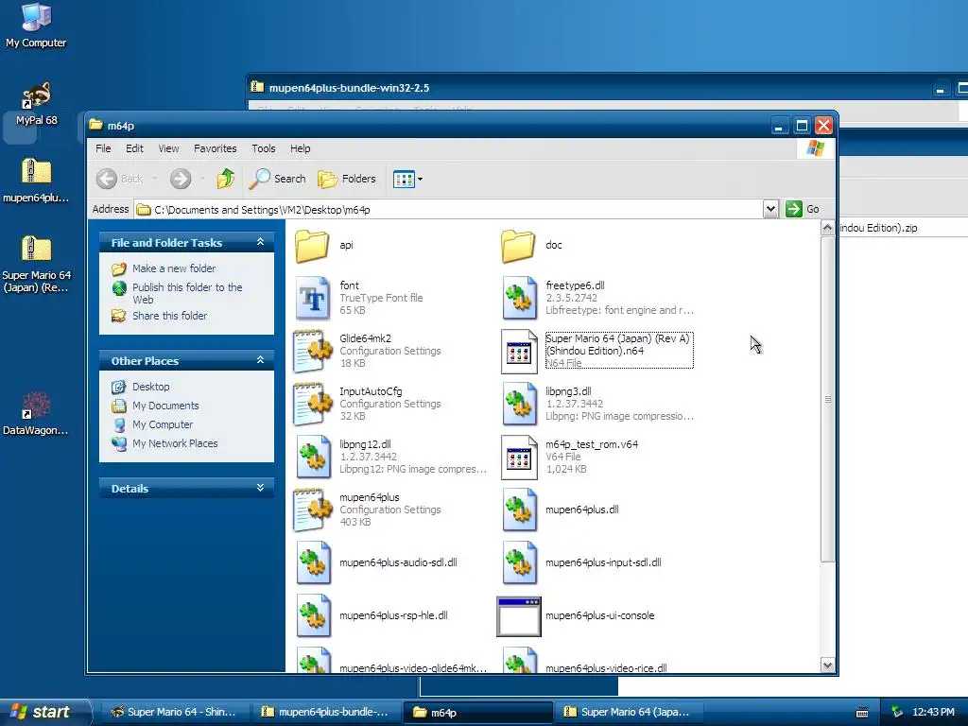Viewport: 968px width, 726px height.
Task: Select the libpng12.dll file icon
Action: point(312,458)
